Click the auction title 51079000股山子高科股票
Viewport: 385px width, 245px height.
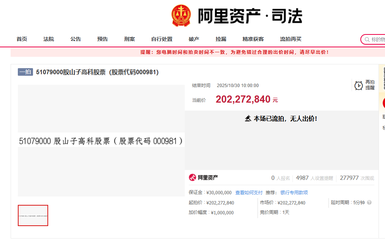click(97, 72)
